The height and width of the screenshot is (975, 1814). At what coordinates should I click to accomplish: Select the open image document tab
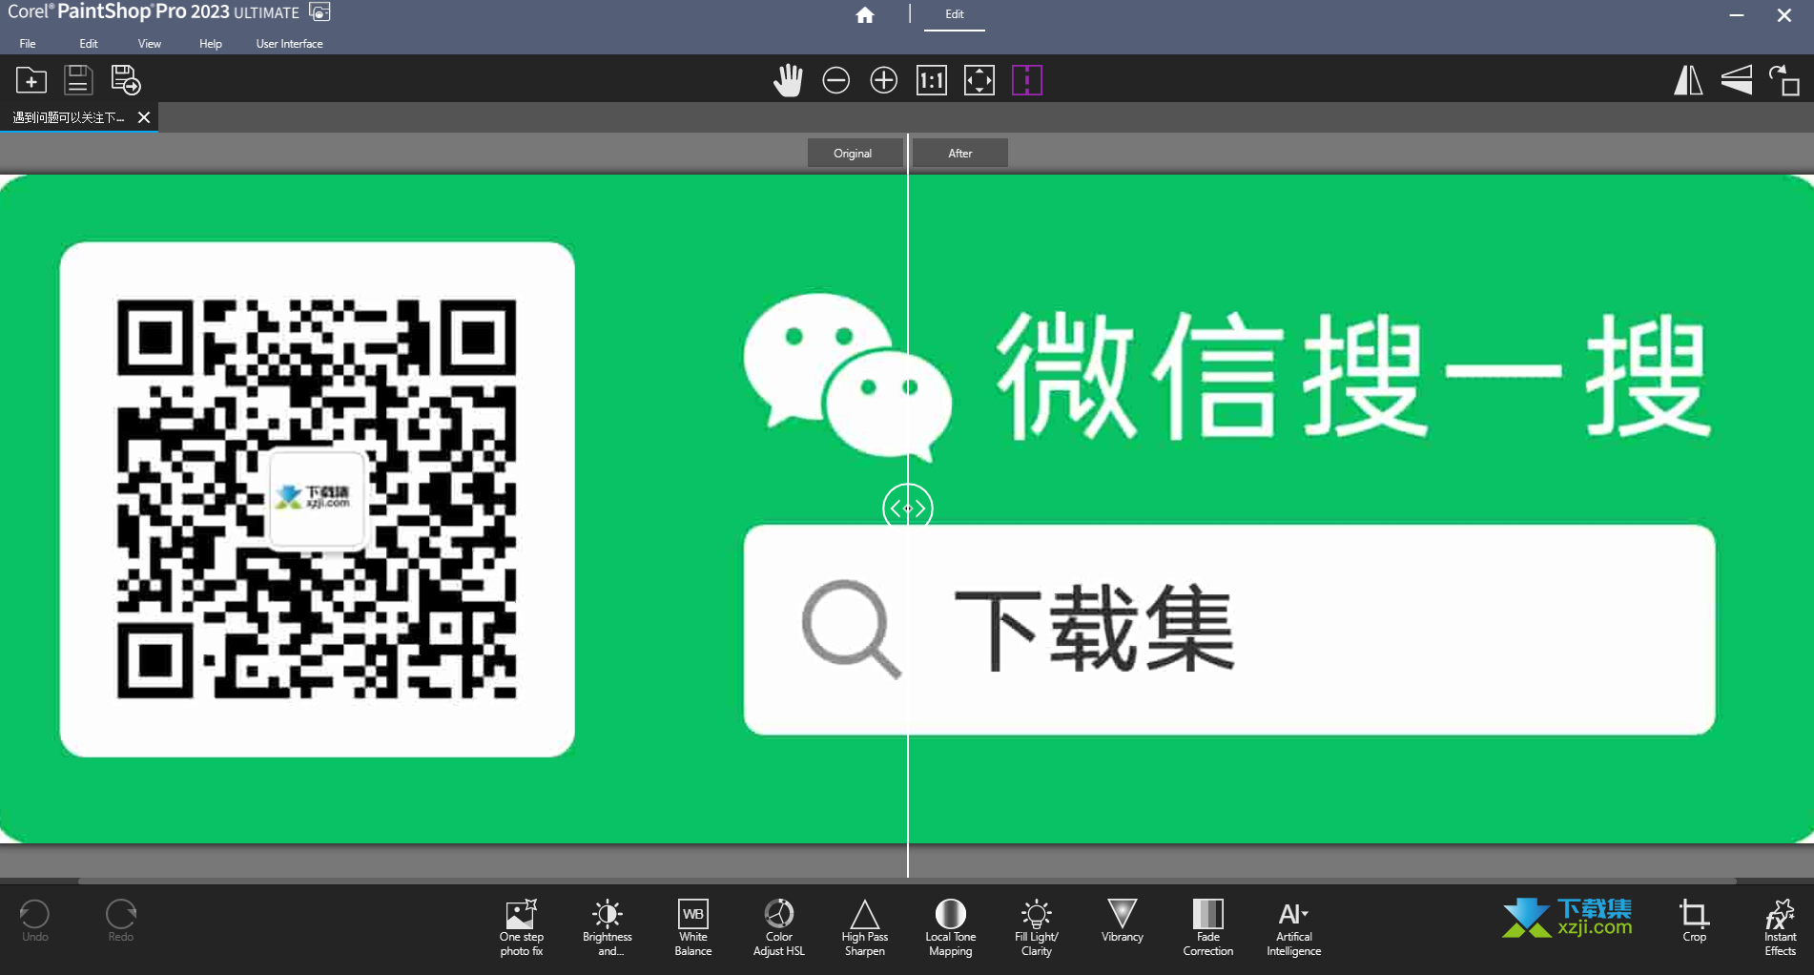[x=69, y=117]
